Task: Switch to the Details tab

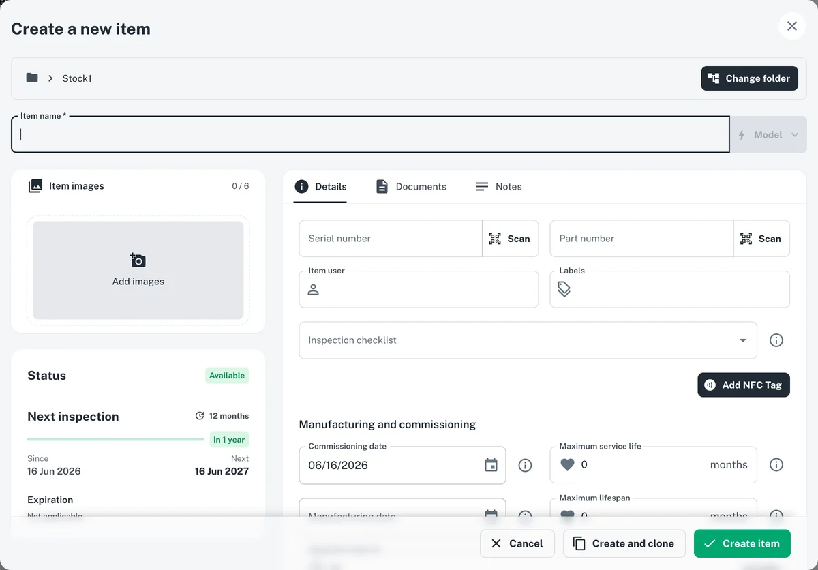Action: click(320, 187)
